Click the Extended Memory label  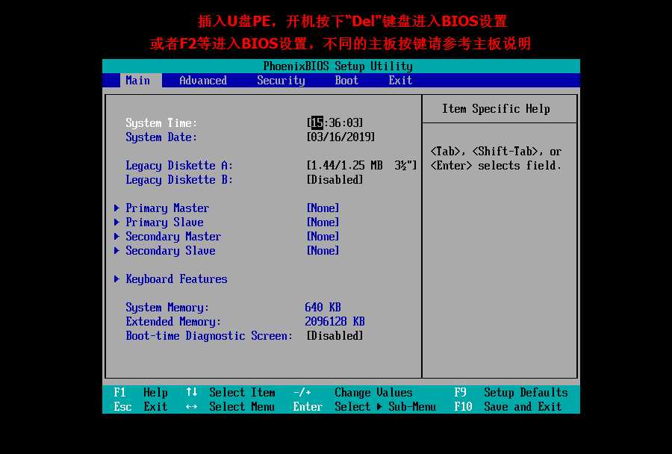coord(173,322)
